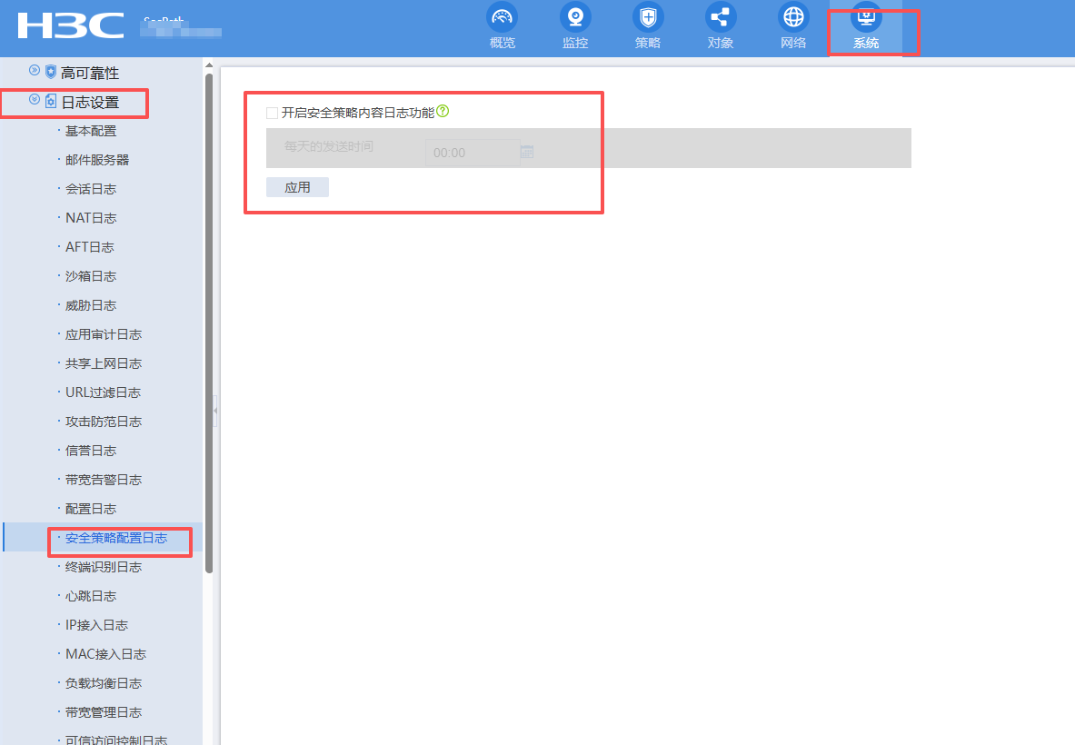The width and height of the screenshot is (1075, 745).
Task: Open the URL过滤日志 entry
Action: (x=103, y=392)
